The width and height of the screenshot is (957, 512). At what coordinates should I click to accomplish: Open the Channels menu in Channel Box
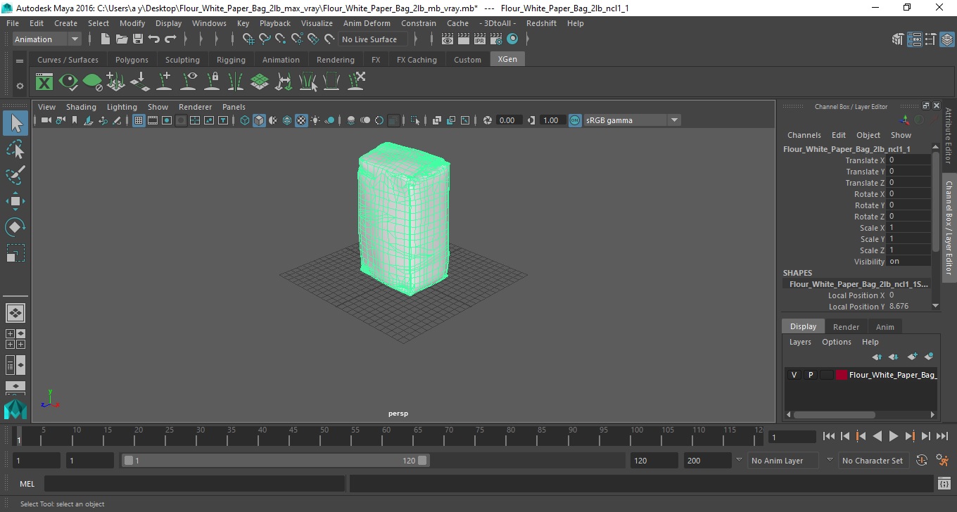pyautogui.click(x=804, y=135)
